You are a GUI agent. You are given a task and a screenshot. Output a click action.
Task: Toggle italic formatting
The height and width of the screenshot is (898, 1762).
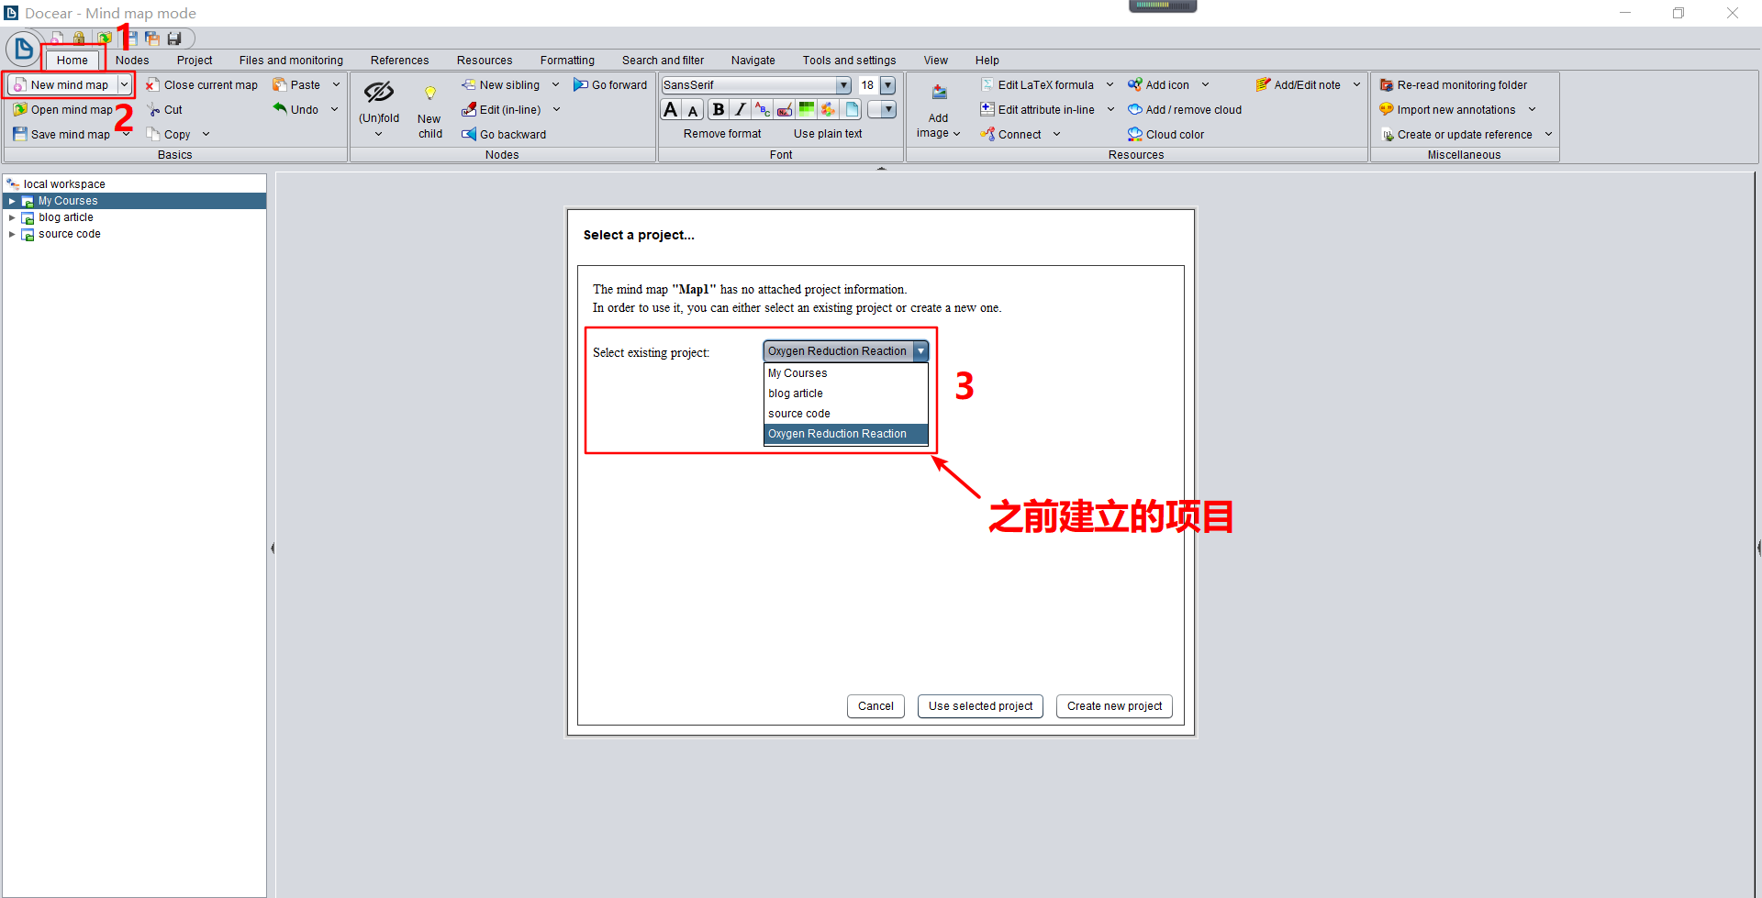(x=740, y=109)
